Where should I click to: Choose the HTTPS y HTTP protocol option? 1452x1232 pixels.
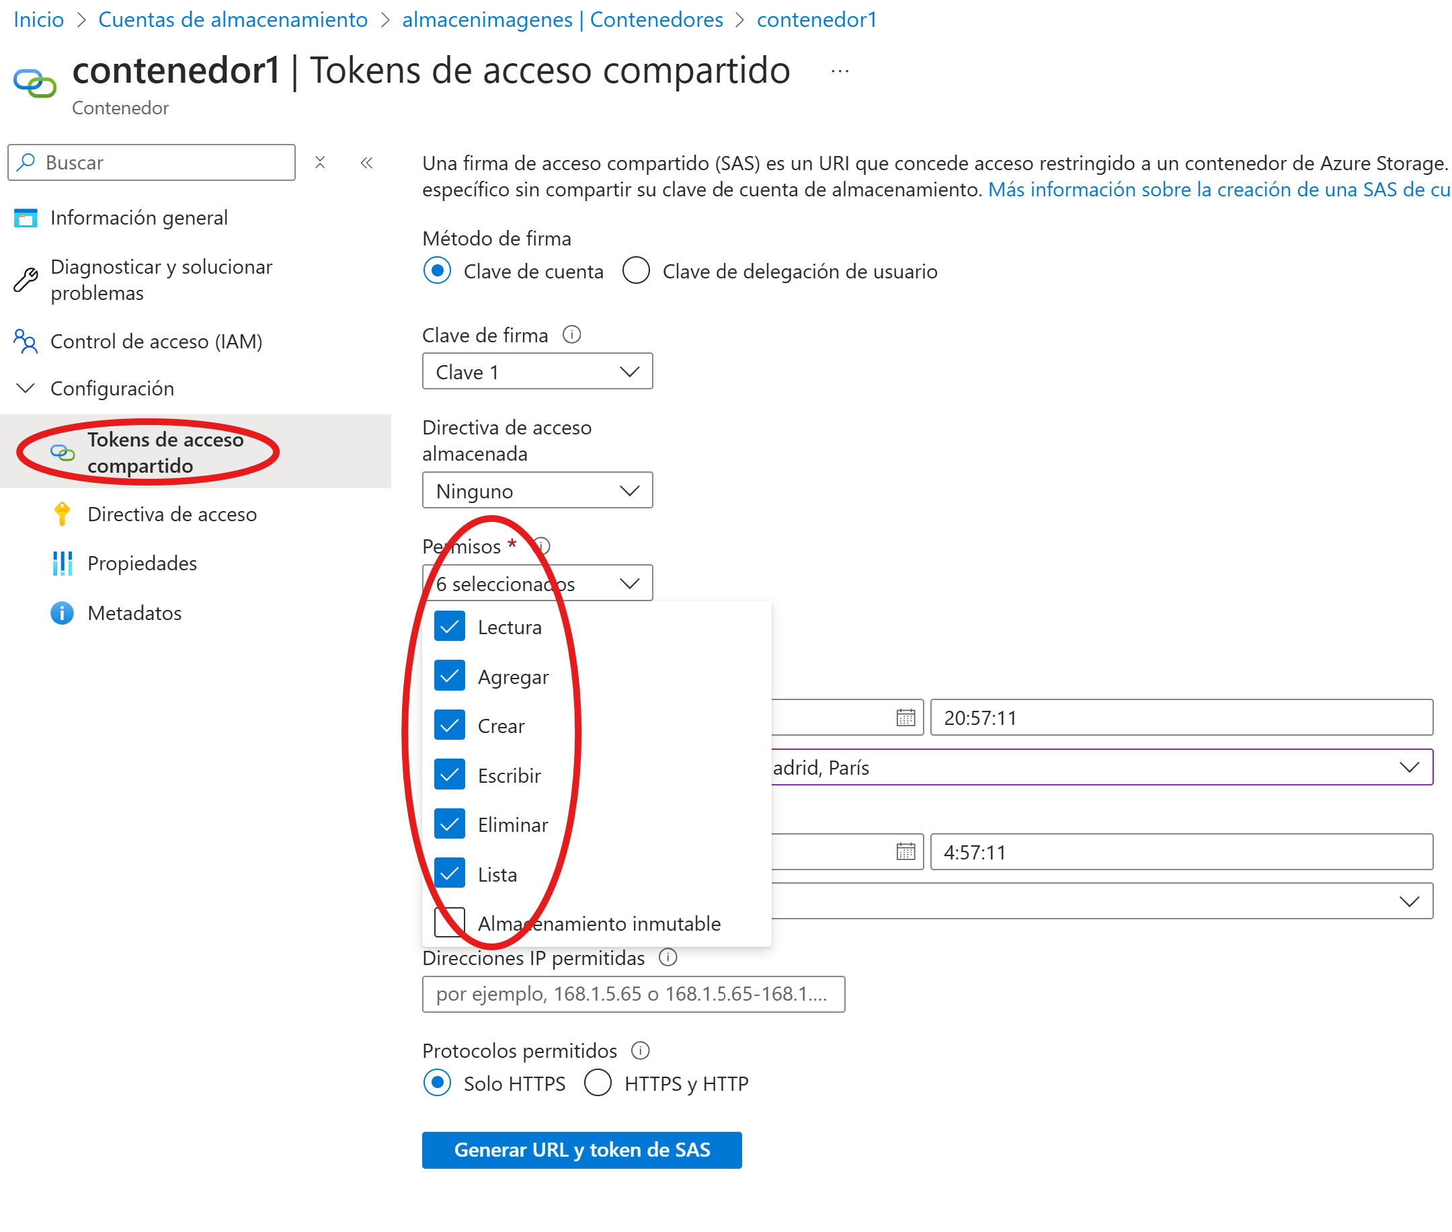(x=598, y=1083)
